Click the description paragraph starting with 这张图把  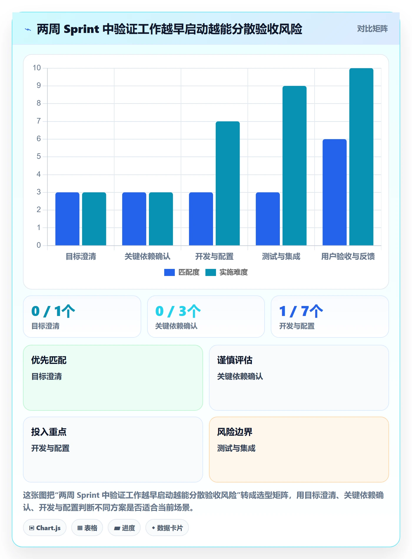(204, 501)
